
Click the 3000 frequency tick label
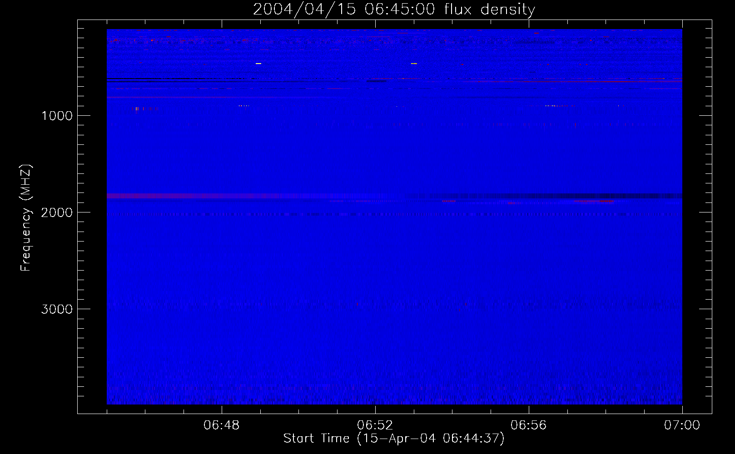click(57, 309)
